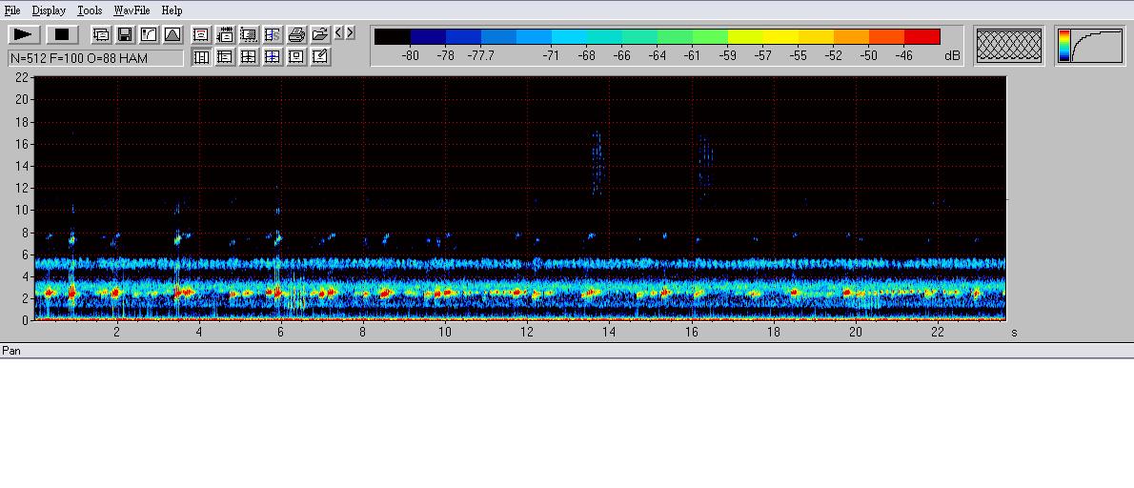Click the bell-shaped spectrum icon
1134x488 pixels.
[172, 34]
